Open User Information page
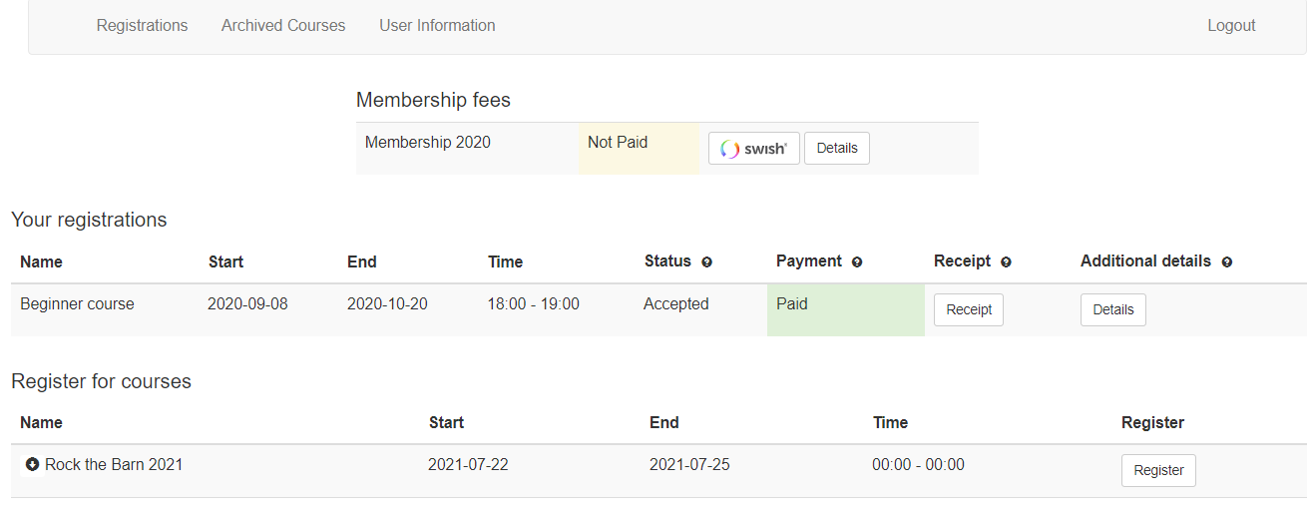 pyautogui.click(x=437, y=26)
